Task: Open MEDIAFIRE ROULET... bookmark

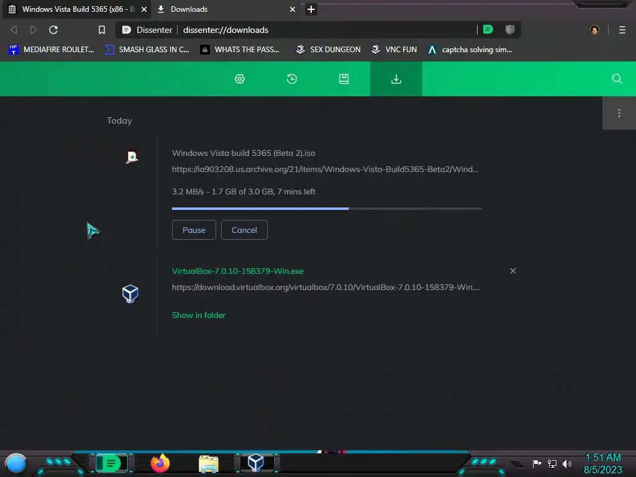Action: [51, 50]
